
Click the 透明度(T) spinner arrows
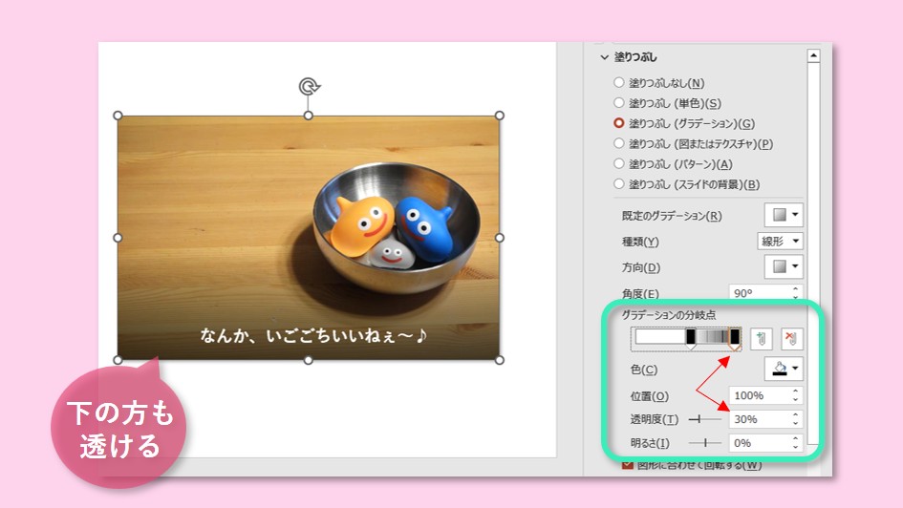(x=795, y=419)
